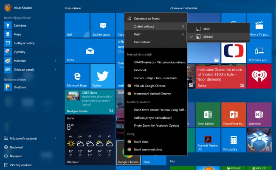
Task: Click the Jakub Karásek user avatar
Action: click(8, 8)
